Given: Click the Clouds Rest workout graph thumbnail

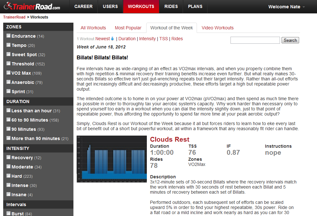Looking at the screenshot, I should coord(112,159).
